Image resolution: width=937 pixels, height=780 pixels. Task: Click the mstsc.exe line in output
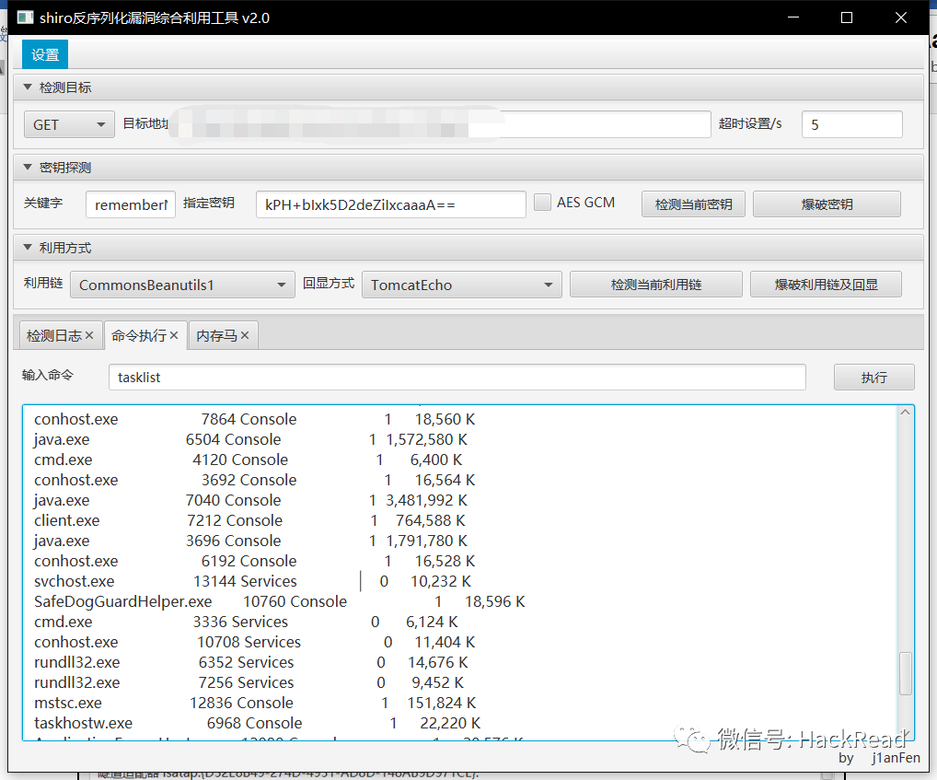(255, 703)
